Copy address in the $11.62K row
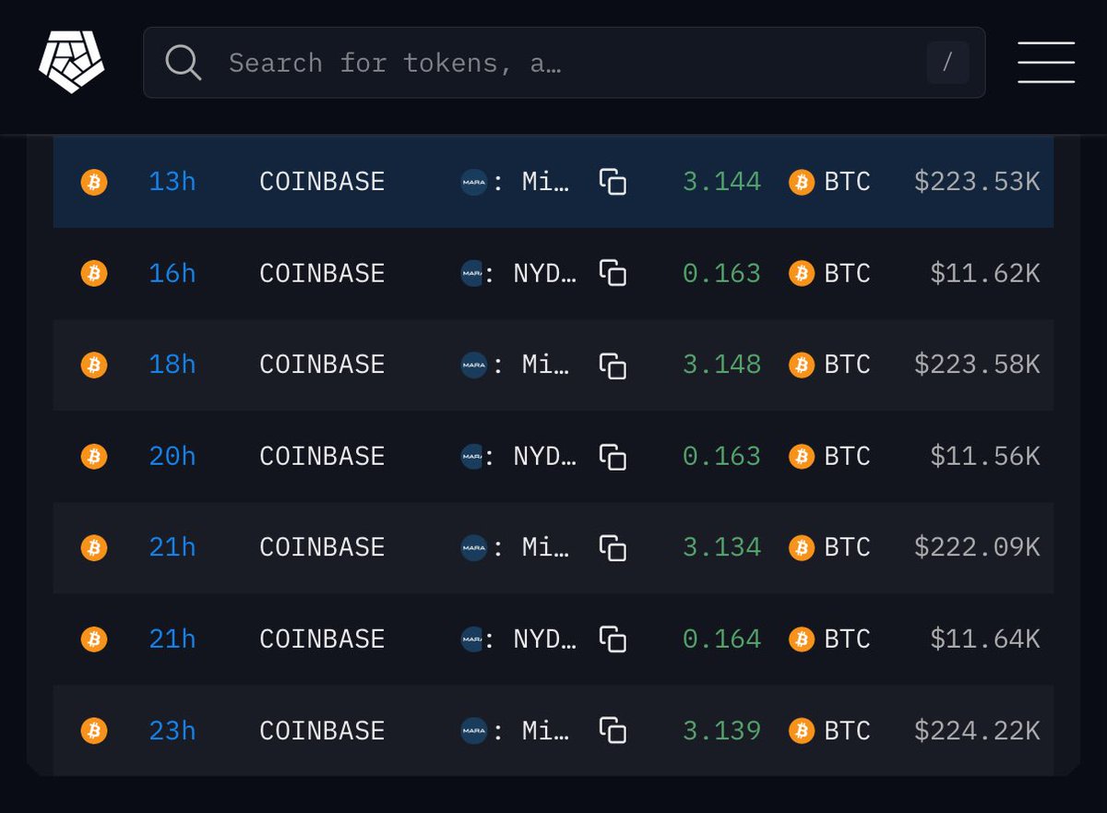The image size is (1107, 813). click(613, 273)
